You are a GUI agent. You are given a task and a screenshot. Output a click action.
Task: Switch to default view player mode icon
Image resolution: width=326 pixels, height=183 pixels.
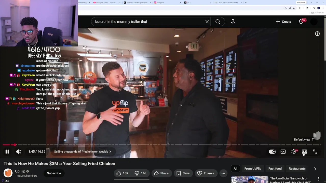pos(304,151)
